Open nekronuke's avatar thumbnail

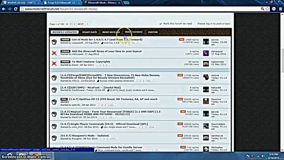206,64
